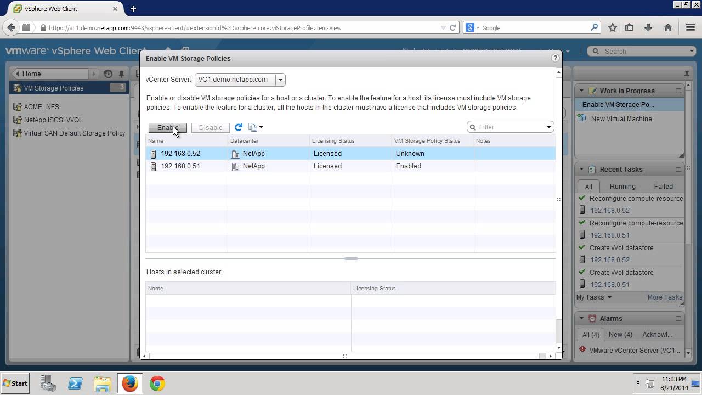This screenshot has width=702, height=395.
Task: Open the Google search engine selector
Action: click(x=472, y=27)
